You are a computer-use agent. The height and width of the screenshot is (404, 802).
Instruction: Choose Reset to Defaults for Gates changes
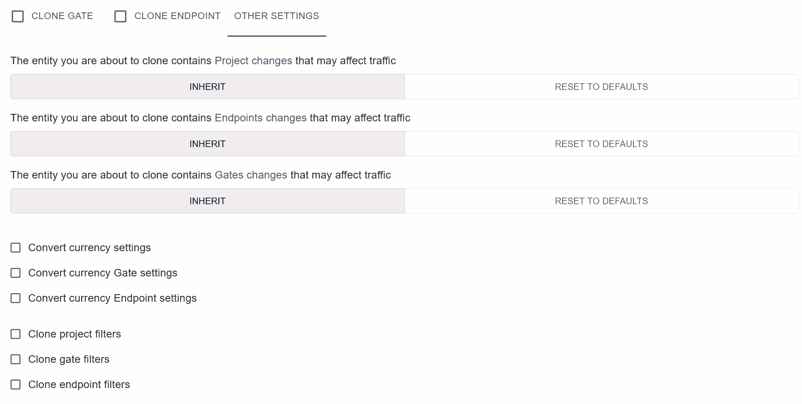click(601, 201)
